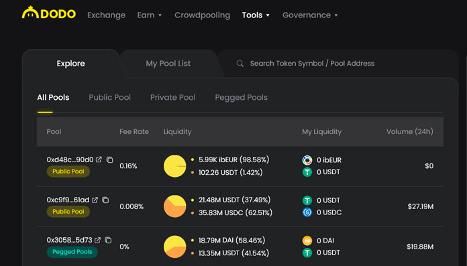Viewport: 467px width, 266px height.
Task: Focus the token symbol search field
Action: pyautogui.click(x=312, y=64)
